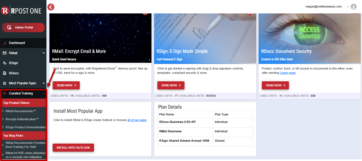The height and width of the screenshot is (161, 362).
Task: Open the all of our apps link
Action: 137,120
